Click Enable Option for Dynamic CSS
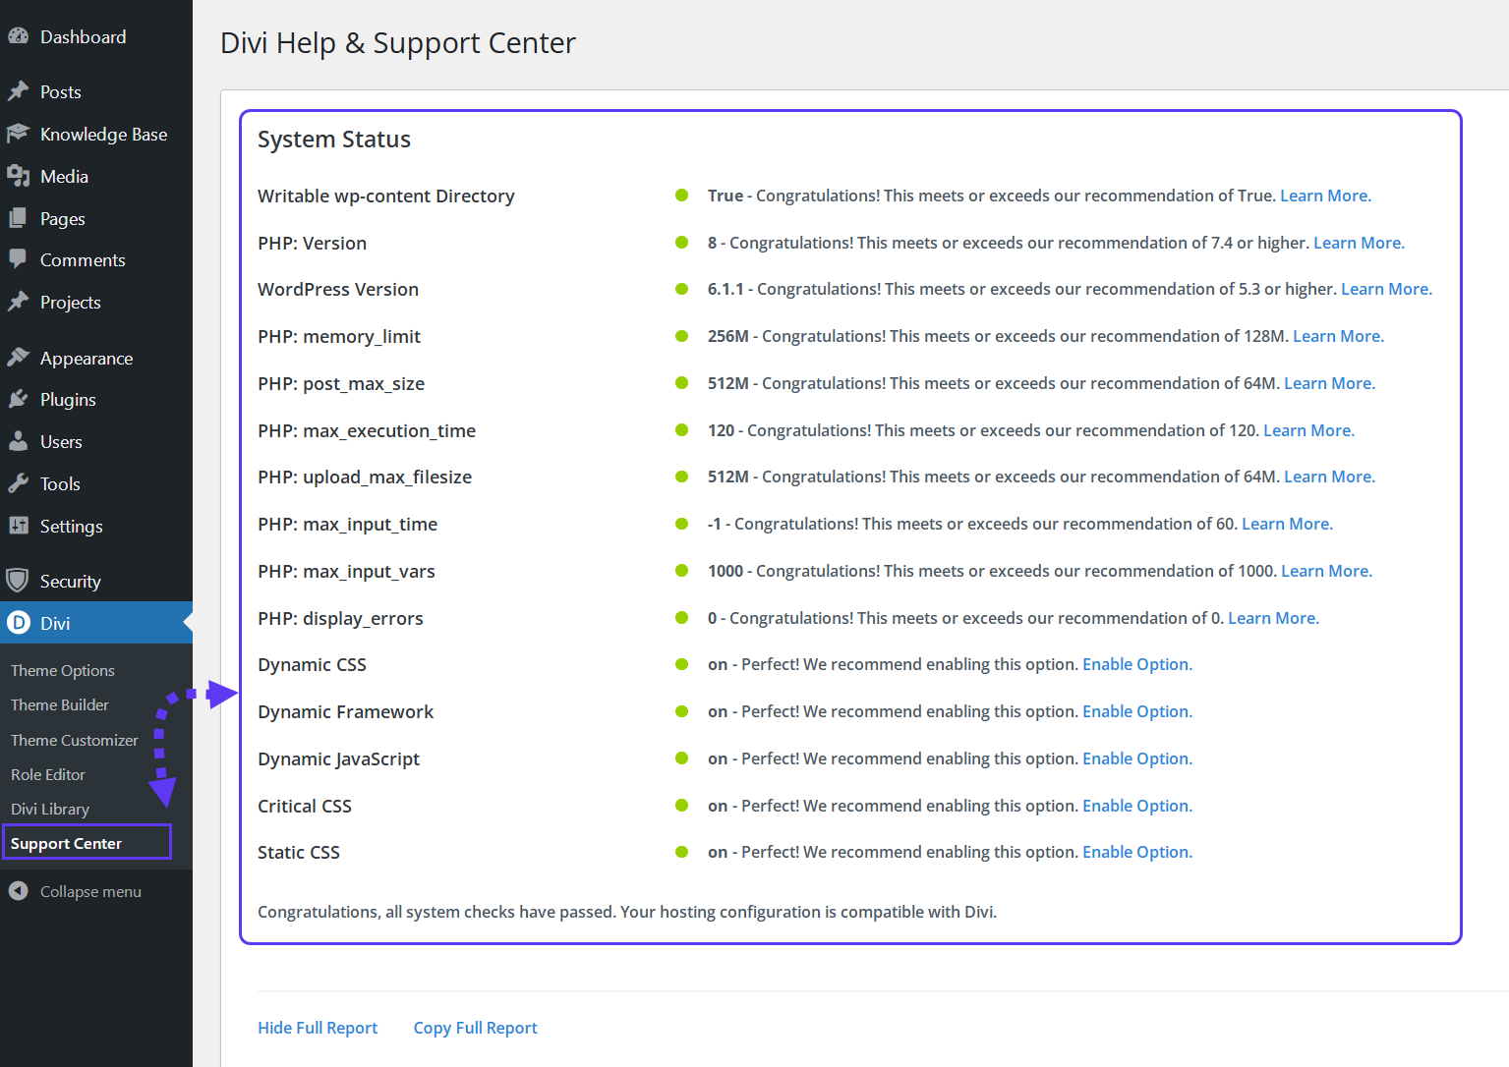 [x=1137, y=664]
